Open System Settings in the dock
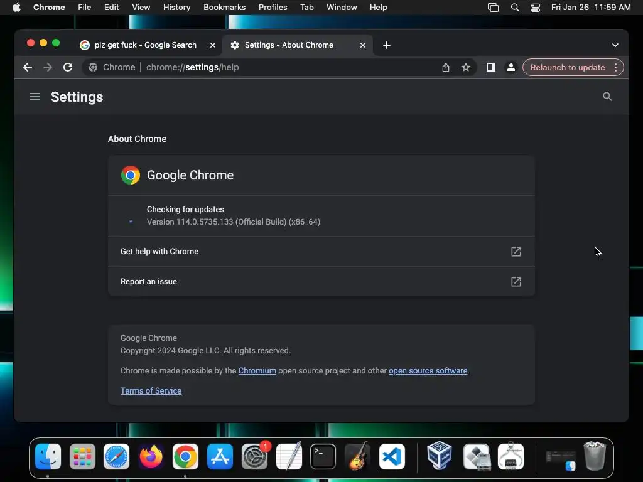643x482 pixels. coord(255,457)
